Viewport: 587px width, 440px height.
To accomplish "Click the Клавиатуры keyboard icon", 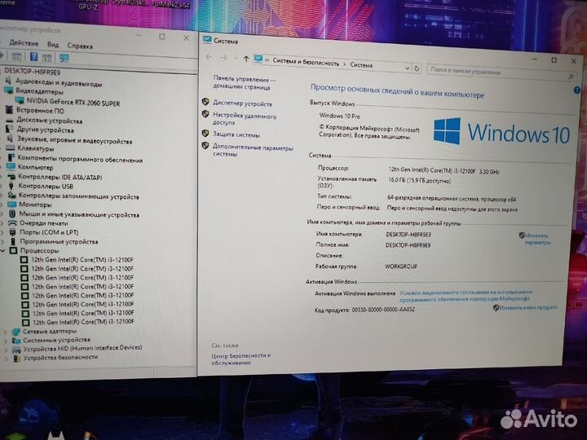I will pyautogui.click(x=11, y=148).
